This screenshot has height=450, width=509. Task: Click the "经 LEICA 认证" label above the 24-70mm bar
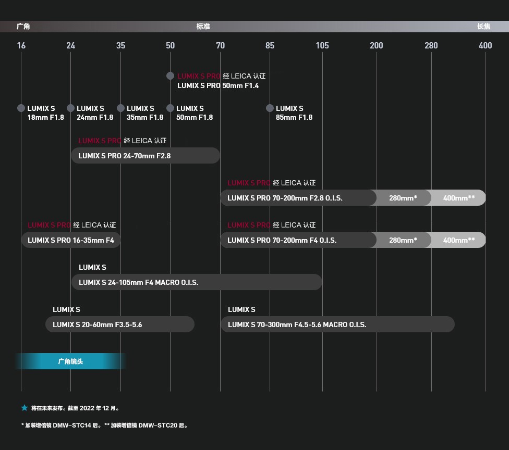145,141
